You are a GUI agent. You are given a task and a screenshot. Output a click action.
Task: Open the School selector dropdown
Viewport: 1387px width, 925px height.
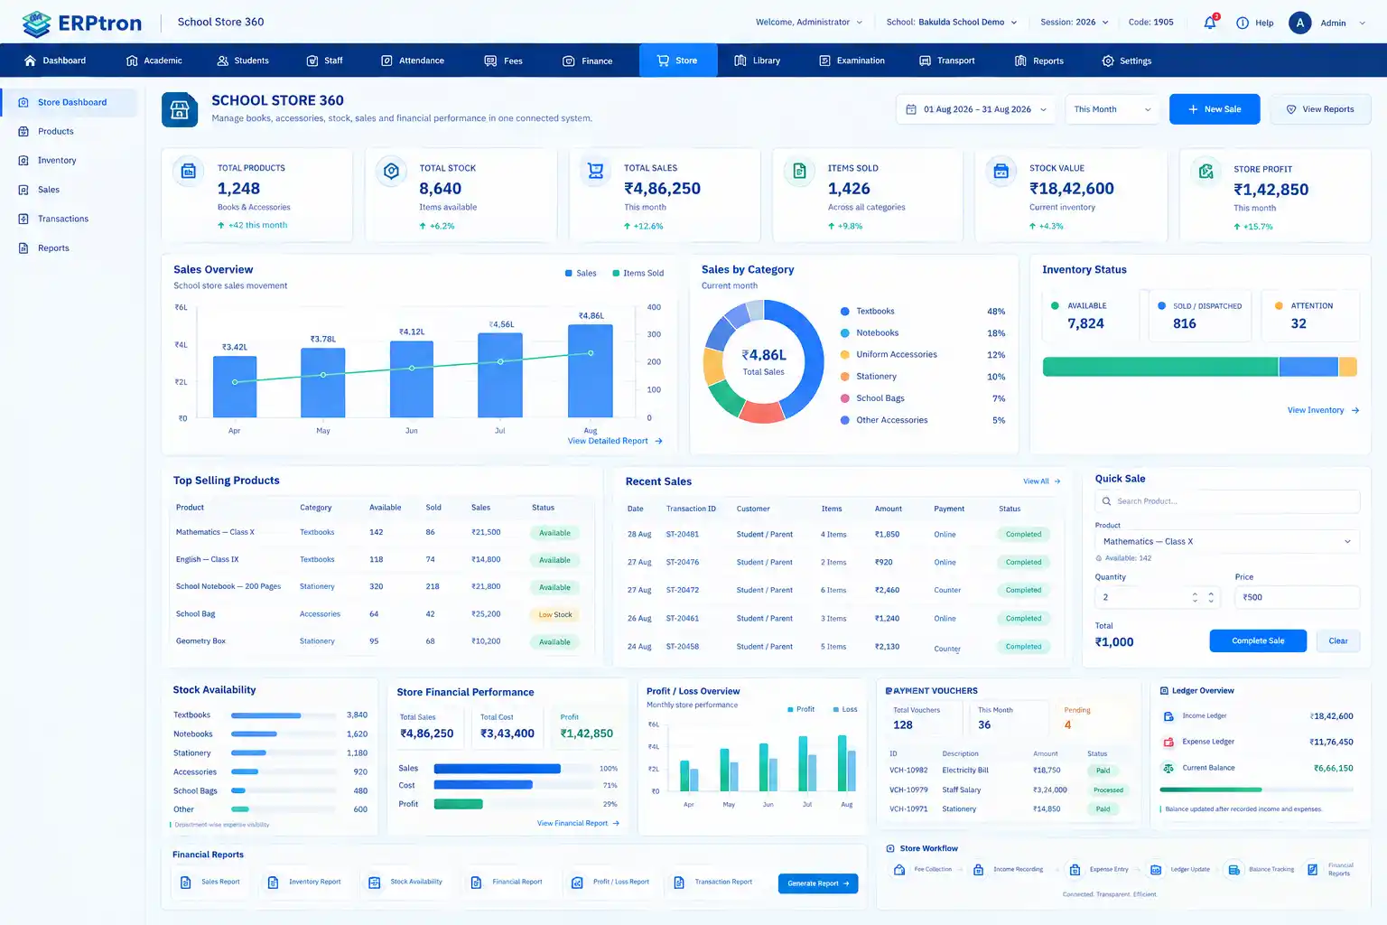click(x=952, y=23)
